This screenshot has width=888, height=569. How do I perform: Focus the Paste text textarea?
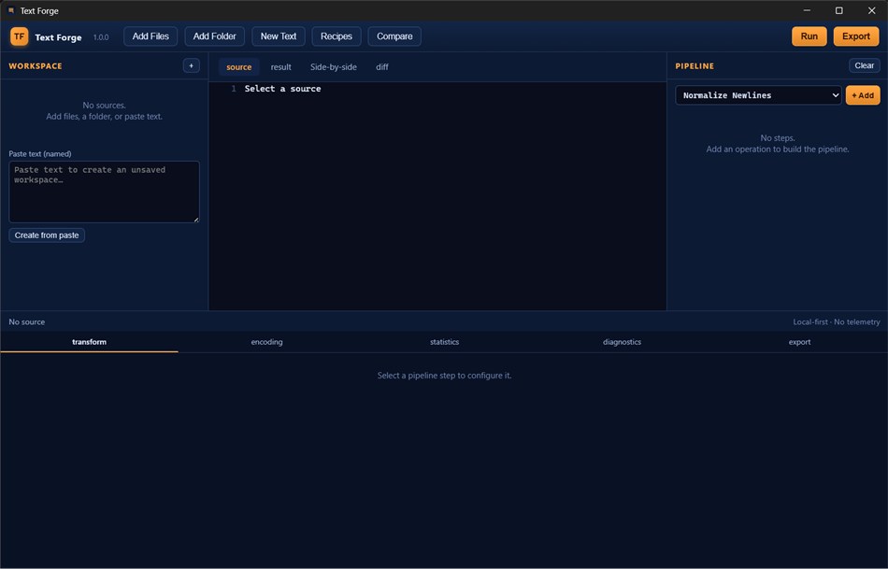pyautogui.click(x=104, y=192)
